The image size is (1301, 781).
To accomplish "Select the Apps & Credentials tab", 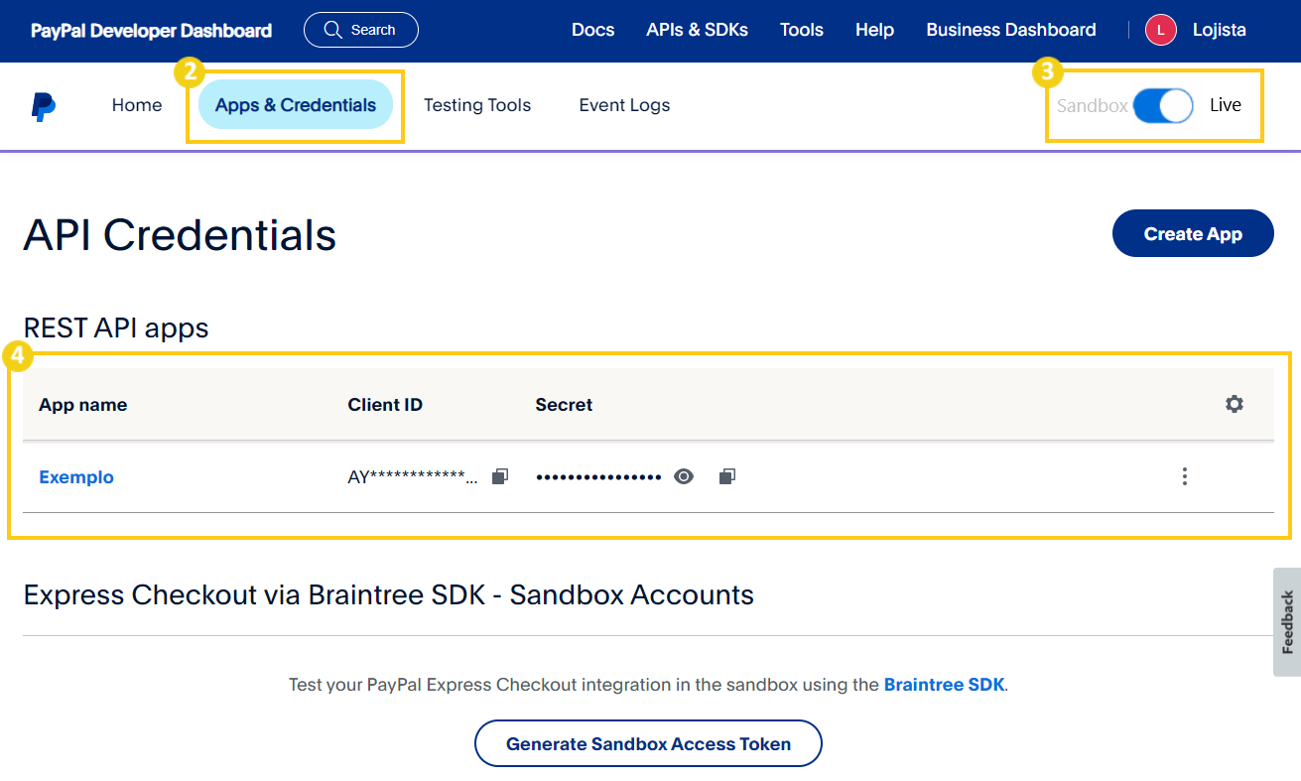I will tap(296, 105).
